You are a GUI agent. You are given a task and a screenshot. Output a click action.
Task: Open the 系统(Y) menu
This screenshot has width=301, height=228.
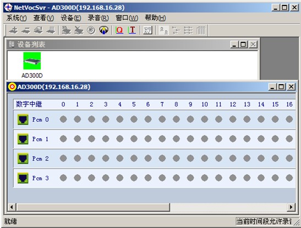click(x=17, y=18)
